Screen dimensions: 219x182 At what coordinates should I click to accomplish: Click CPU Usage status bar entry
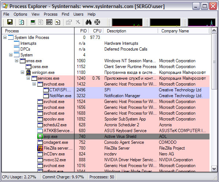(19, 177)
